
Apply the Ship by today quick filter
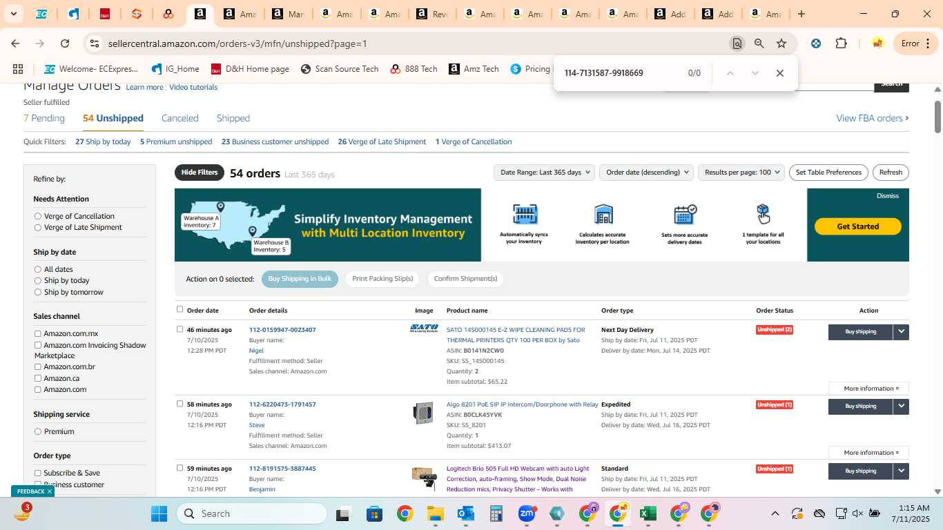[x=103, y=141]
